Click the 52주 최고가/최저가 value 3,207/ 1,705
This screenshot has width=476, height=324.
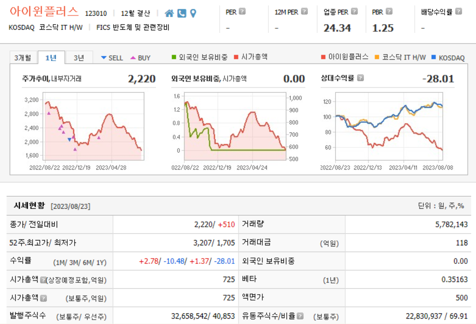tap(214, 243)
